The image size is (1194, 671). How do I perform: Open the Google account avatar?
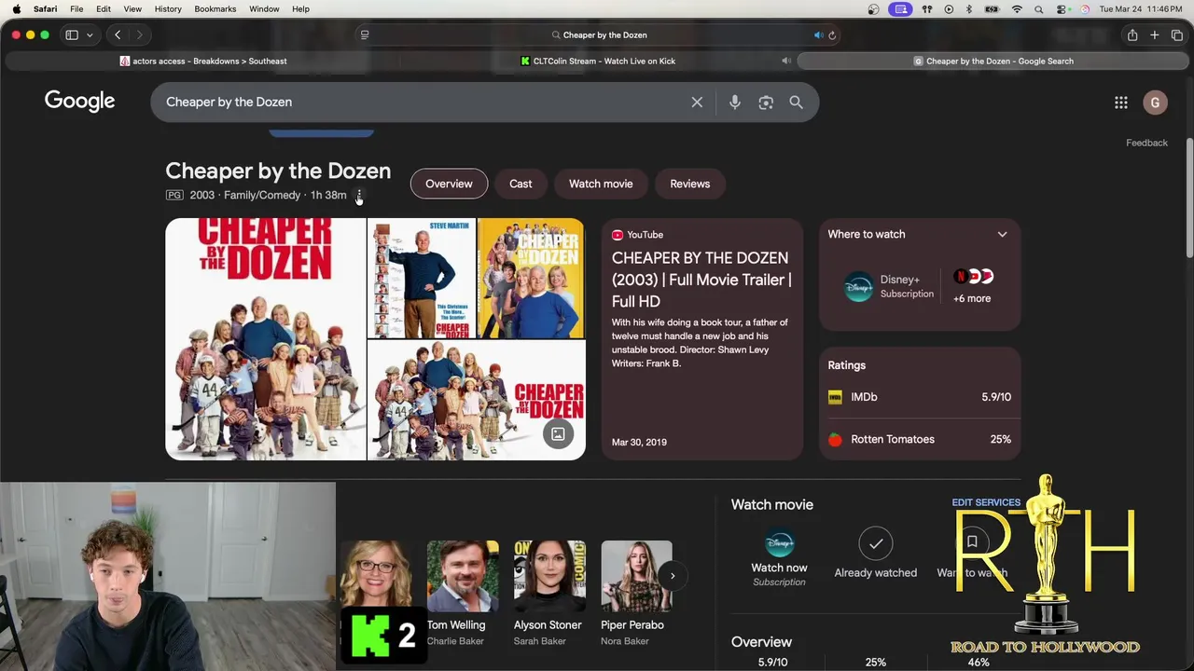(x=1155, y=103)
